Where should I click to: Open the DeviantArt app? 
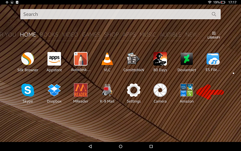click(186, 59)
